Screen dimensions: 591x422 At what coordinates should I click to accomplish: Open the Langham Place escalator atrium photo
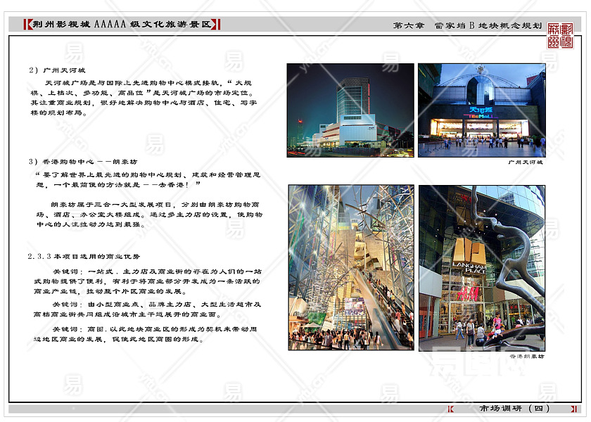click(350, 267)
